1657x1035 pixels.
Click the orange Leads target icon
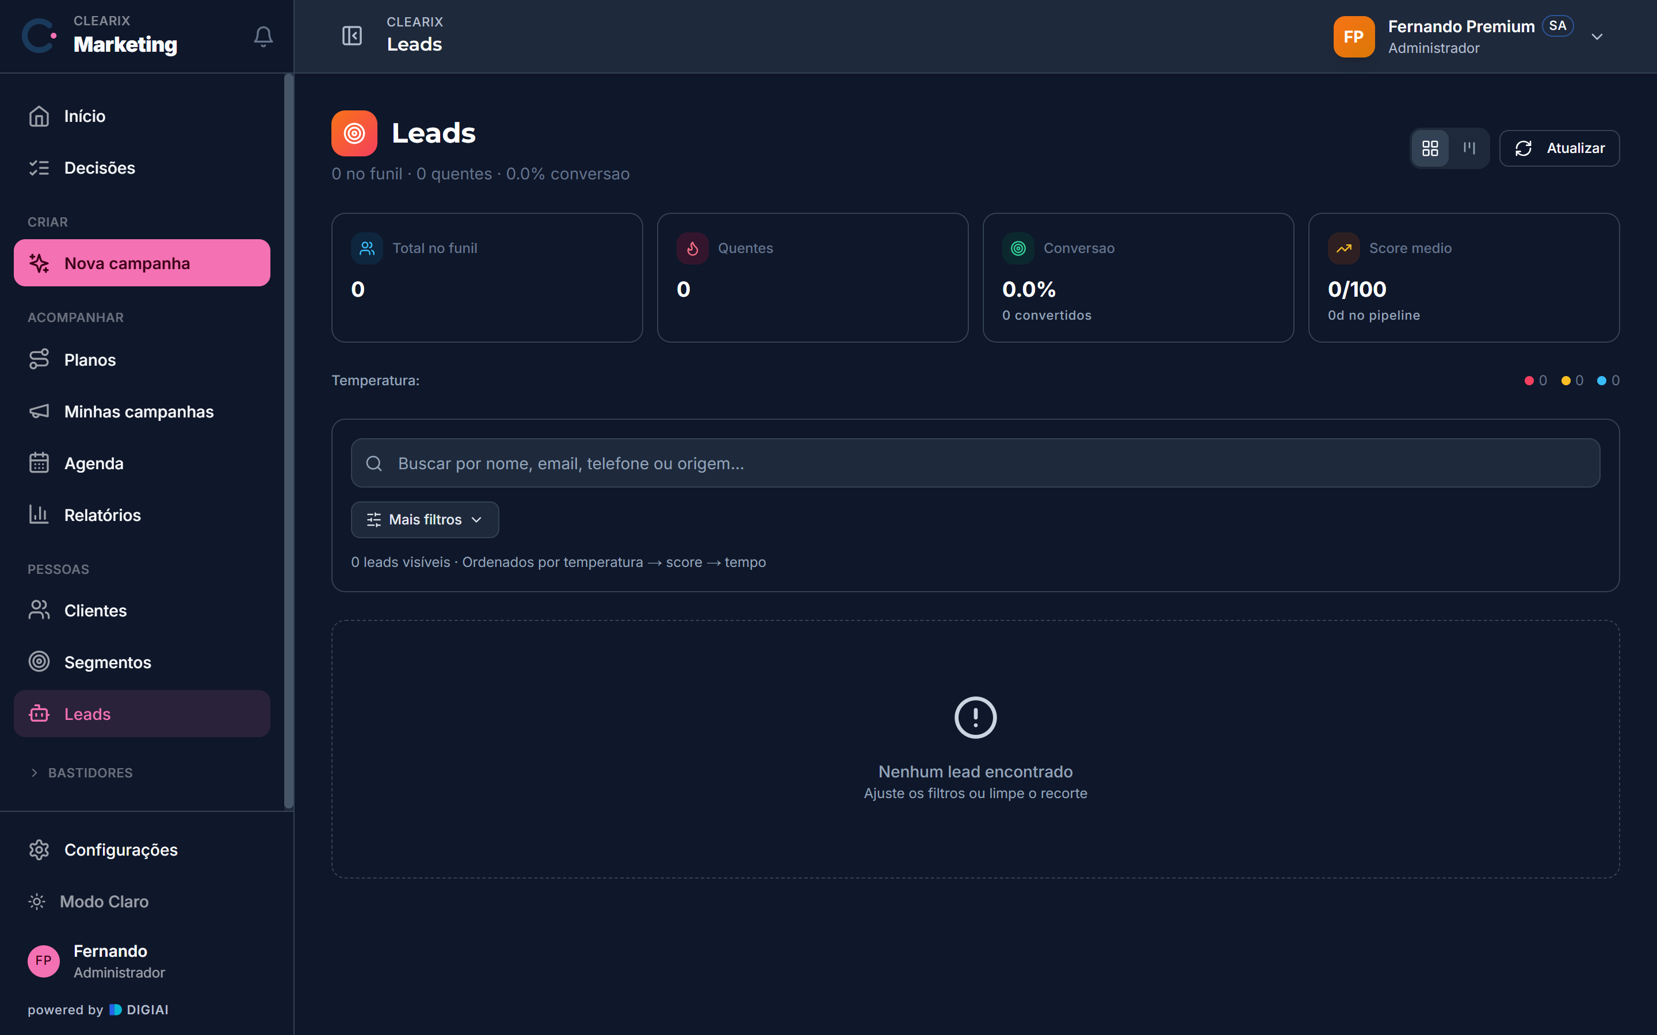(x=354, y=133)
